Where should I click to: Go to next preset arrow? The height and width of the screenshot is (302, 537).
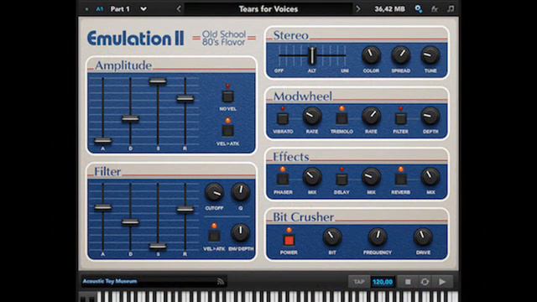pyautogui.click(x=358, y=9)
